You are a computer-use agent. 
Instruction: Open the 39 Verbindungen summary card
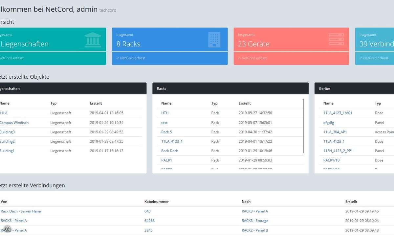click(x=375, y=46)
